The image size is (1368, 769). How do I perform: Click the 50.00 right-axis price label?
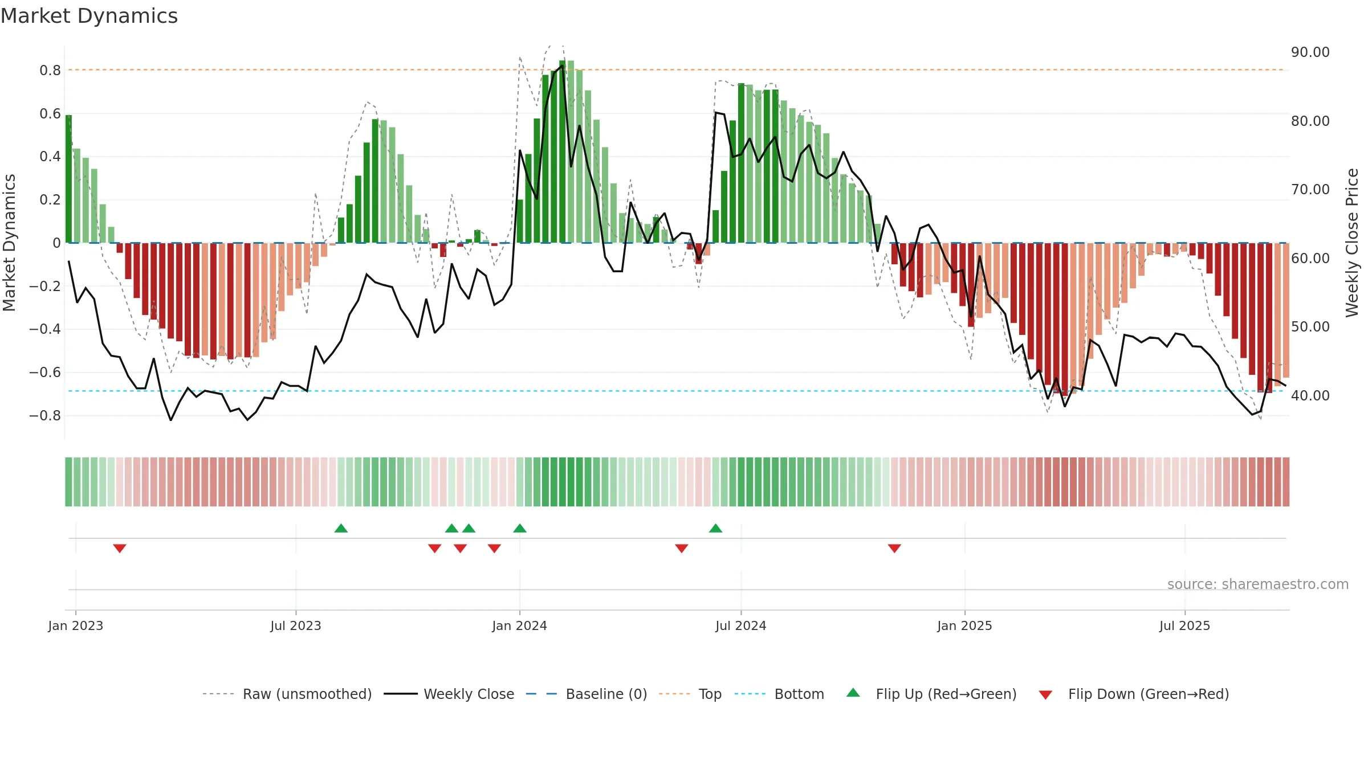click(x=1310, y=327)
